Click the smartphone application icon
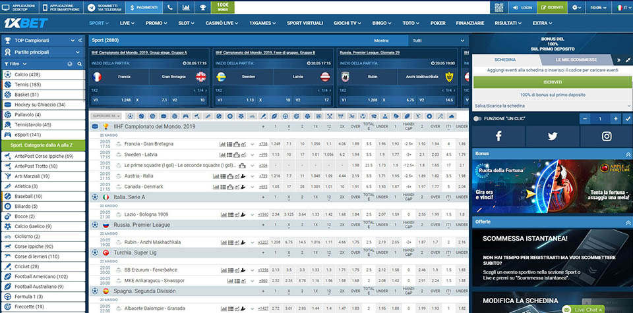This screenshot has width=633, height=313. (x=45, y=7)
